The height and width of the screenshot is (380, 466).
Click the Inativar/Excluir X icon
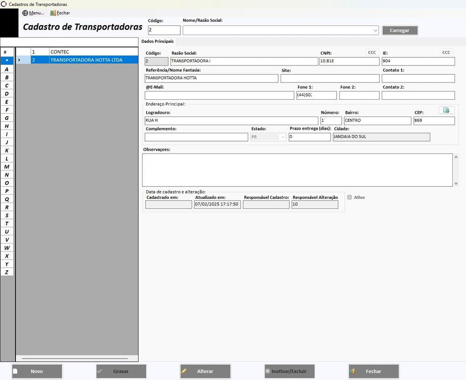coord(268,371)
